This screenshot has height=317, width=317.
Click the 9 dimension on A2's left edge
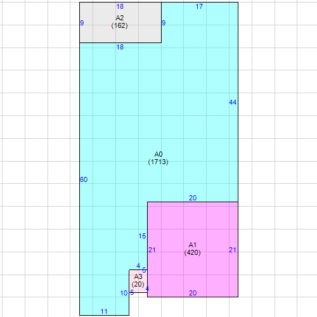pyautogui.click(x=82, y=23)
